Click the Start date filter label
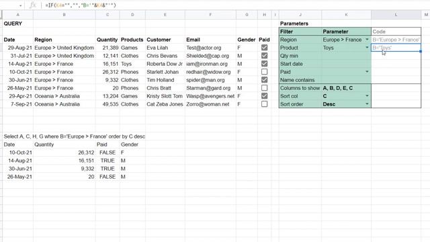The image size is (430, 242). [x=291, y=64]
